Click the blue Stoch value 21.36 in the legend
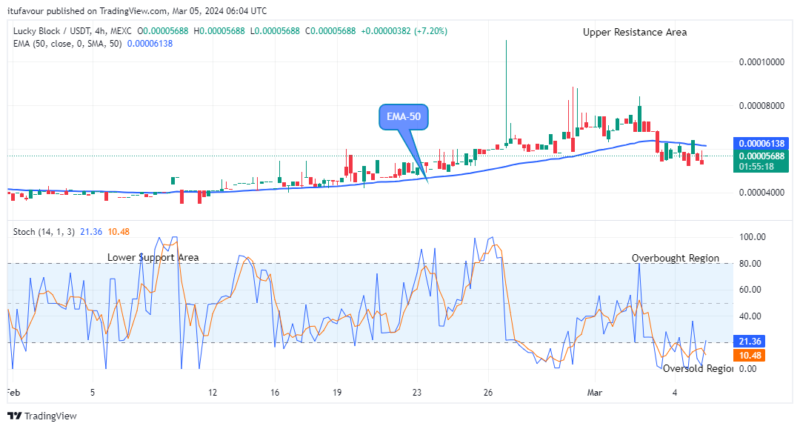Image resolution: width=800 pixels, height=429 pixels. (x=91, y=232)
